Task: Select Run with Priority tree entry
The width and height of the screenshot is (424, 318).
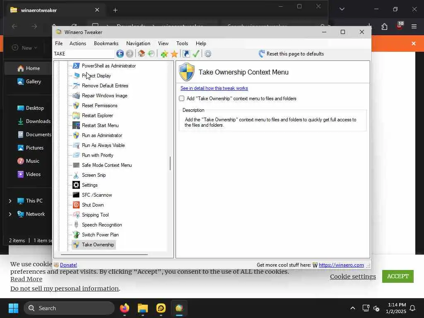Action: (97, 155)
